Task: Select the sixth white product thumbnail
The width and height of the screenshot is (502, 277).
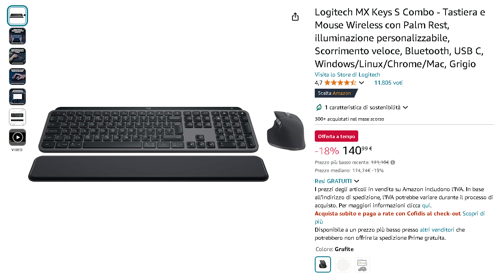Action: click(17, 117)
